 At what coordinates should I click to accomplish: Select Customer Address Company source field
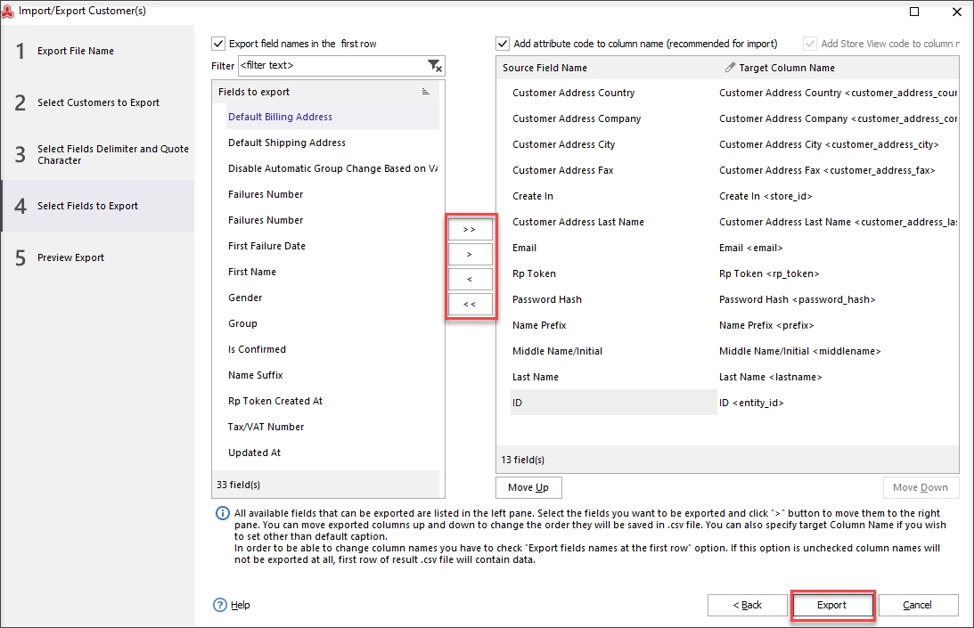pyautogui.click(x=614, y=118)
